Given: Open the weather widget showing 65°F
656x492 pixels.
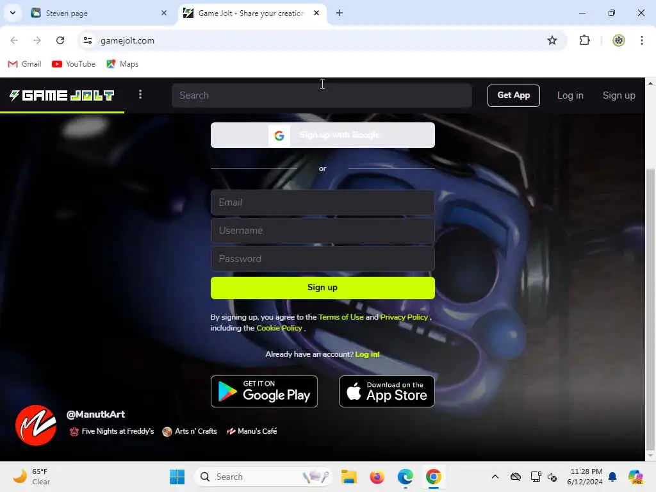Looking at the screenshot, I should pyautogui.click(x=31, y=477).
